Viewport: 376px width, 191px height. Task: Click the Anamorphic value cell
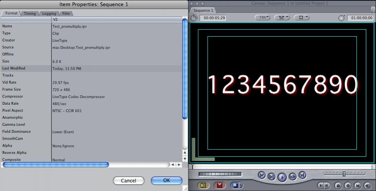(117, 118)
